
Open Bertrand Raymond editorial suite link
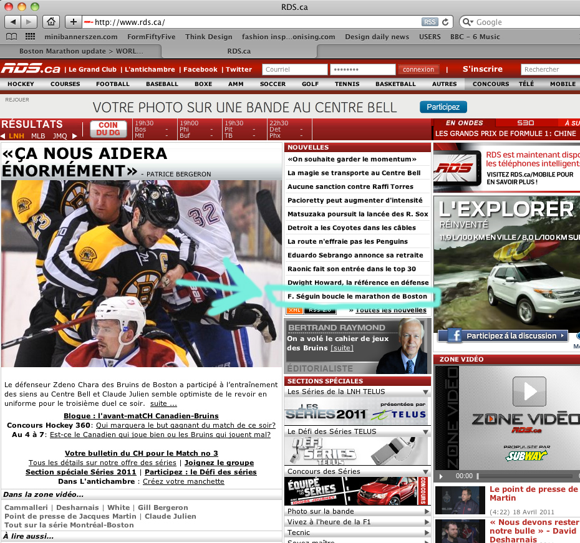[x=342, y=348]
